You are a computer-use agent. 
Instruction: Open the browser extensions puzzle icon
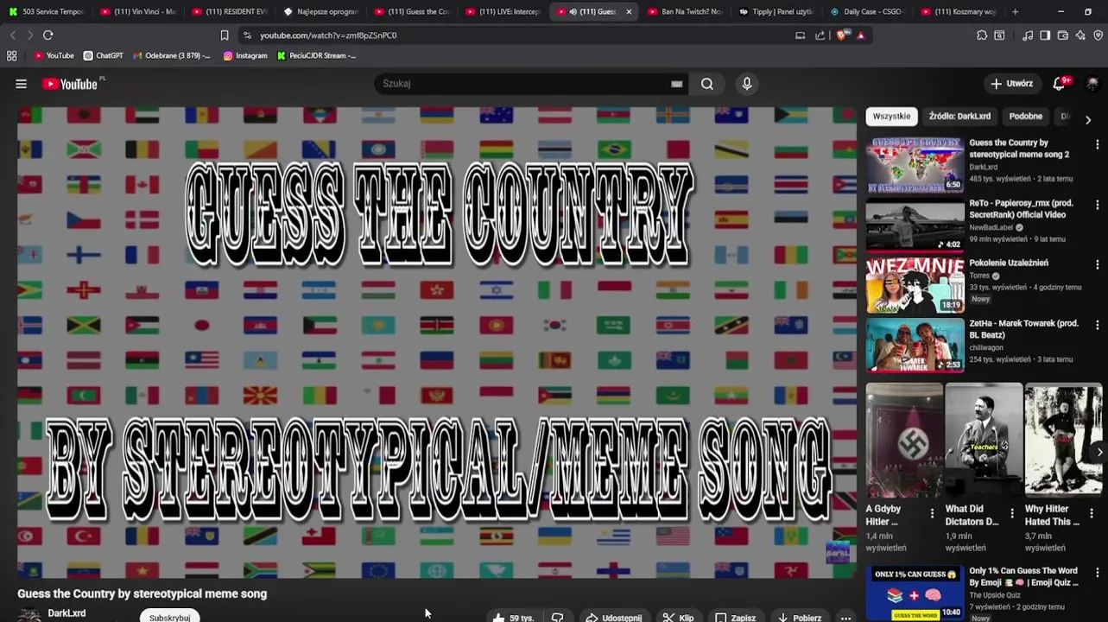pyautogui.click(x=982, y=35)
